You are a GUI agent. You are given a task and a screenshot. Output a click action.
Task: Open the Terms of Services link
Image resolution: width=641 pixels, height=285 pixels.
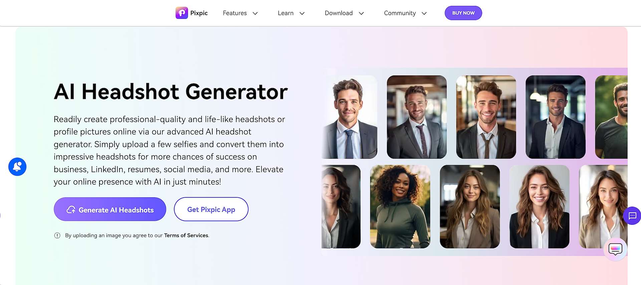coord(186,235)
